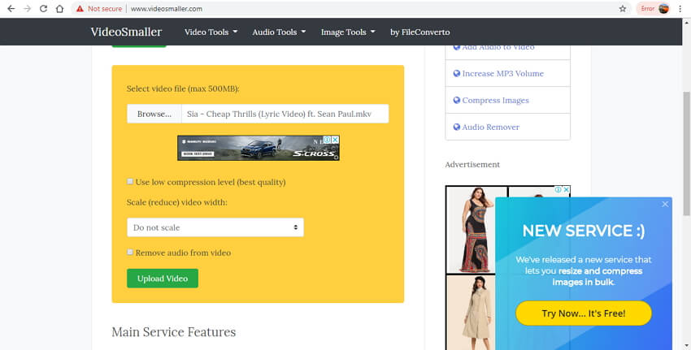Reload the current page

tap(43, 8)
